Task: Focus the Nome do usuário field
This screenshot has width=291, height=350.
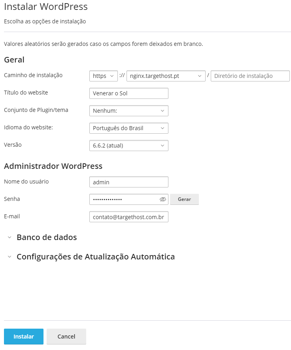Action: (129, 182)
